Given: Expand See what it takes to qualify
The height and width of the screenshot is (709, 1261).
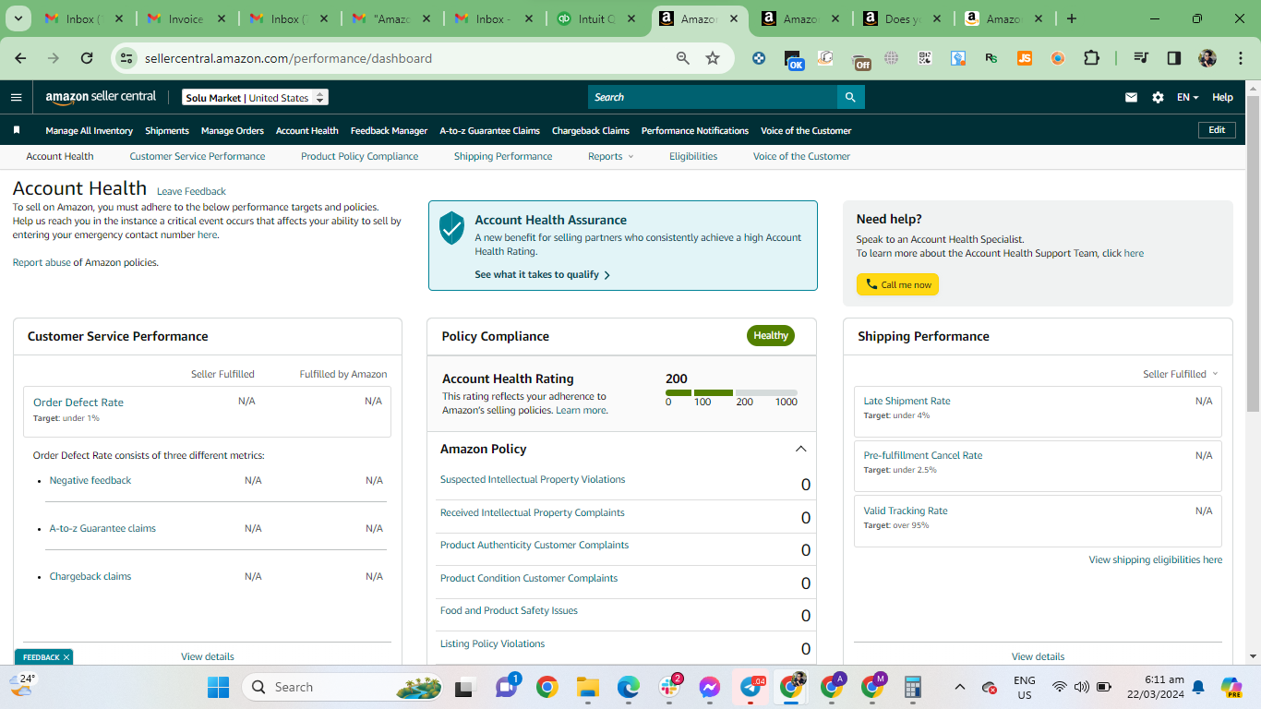Looking at the screenshot, I should 543,274.
